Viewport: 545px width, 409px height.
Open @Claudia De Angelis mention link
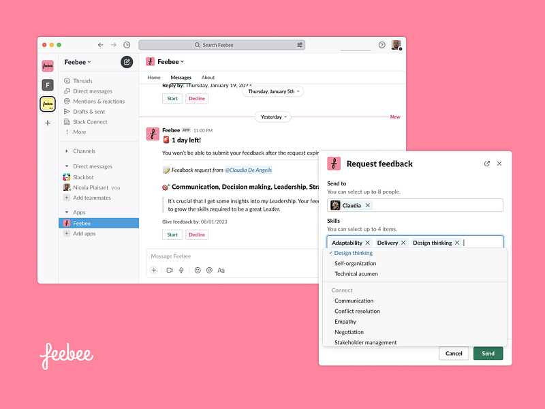coord(249,170)
